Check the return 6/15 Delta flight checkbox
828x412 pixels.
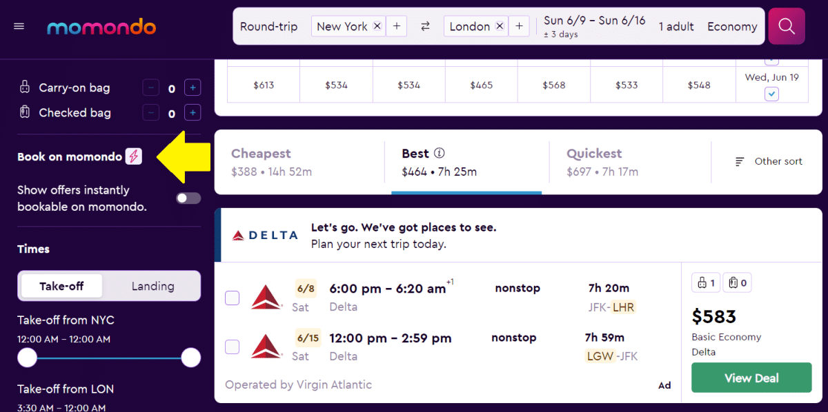(x=232, y=347)
